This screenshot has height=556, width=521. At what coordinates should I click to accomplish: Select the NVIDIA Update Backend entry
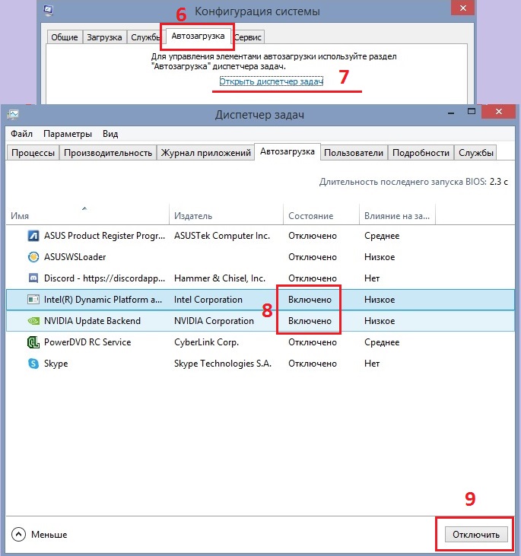[x=92, y=321]
